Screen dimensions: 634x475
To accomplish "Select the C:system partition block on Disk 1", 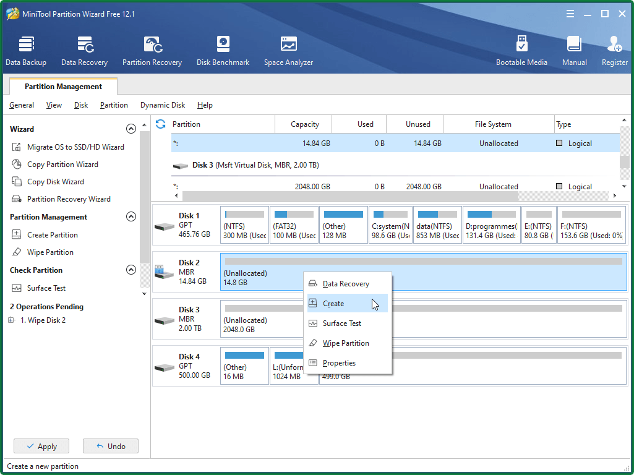I will (x=390, y=225).
